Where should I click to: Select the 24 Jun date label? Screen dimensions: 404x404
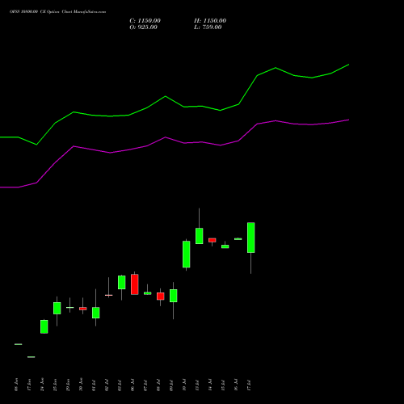42,385
